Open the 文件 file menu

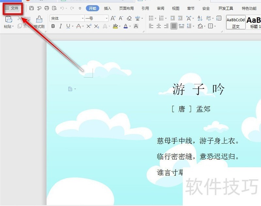(x=12, y=8)
